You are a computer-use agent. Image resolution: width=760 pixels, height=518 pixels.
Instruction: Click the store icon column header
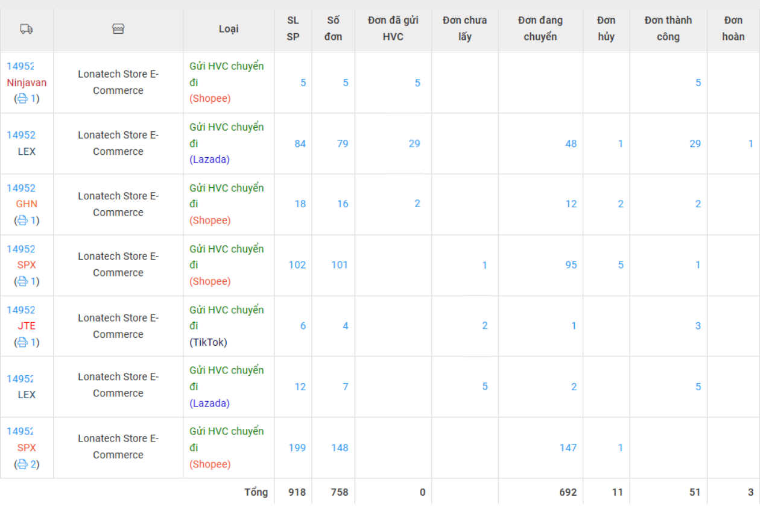coord(118,29)
